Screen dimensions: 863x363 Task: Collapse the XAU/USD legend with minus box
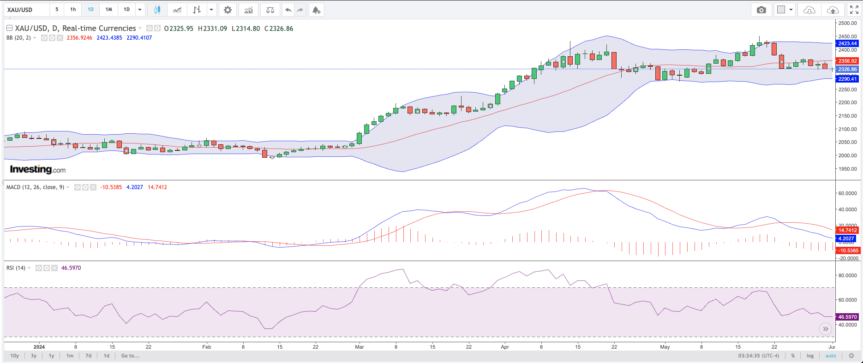pyautogui.click(x=9, y=28)
